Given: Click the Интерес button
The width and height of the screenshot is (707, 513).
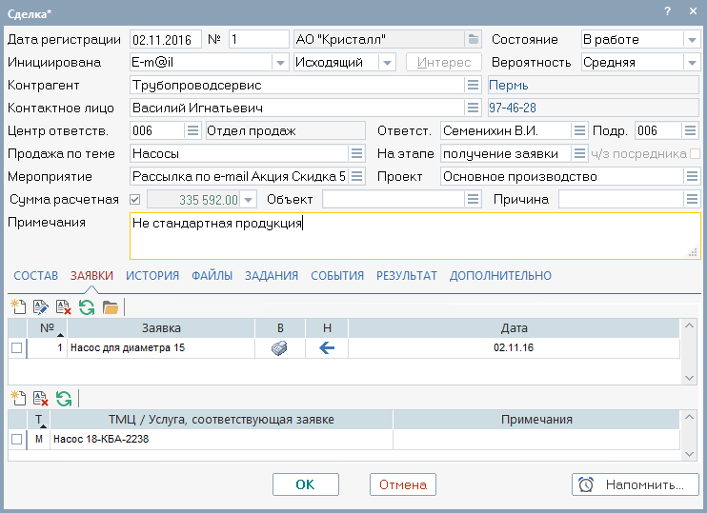Looking at the screenshot, I should [444, 62].
